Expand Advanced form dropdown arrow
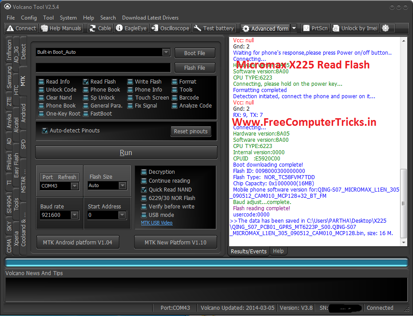 294,28
